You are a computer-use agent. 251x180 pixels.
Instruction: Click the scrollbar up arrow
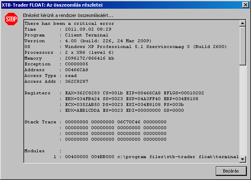point(243,23)
